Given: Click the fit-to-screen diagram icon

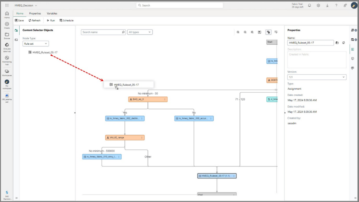Looking at the screenshot, I should [260, 32].
